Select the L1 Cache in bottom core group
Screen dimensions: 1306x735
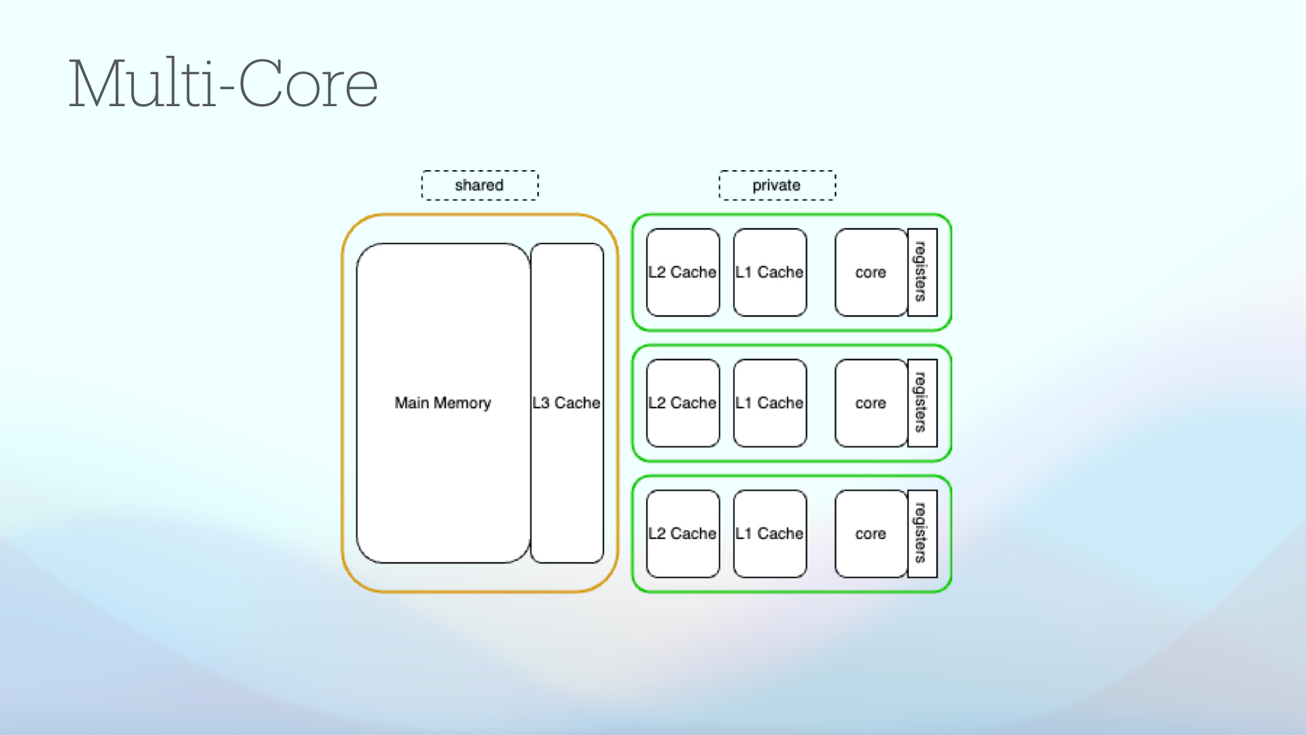(769, 534)
